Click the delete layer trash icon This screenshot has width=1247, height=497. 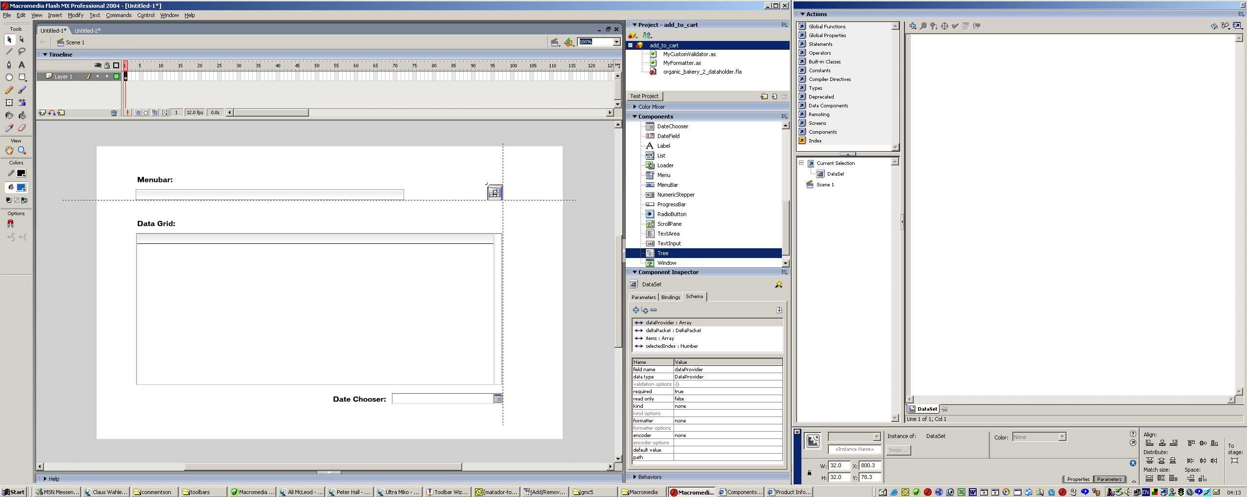coord(114,113)
